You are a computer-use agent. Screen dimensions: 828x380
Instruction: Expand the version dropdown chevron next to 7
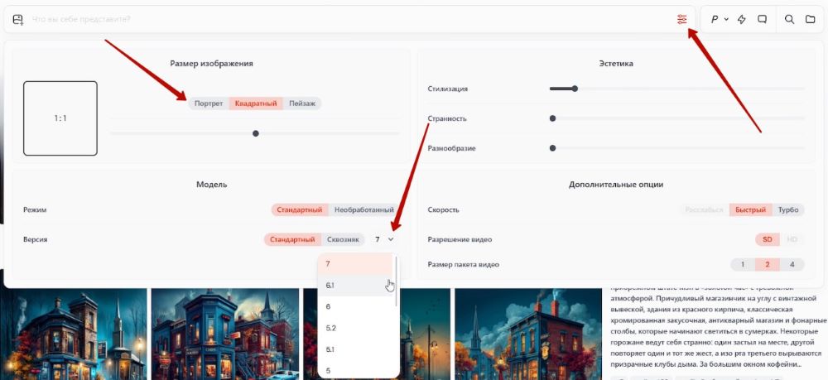[x=390, y=239]
